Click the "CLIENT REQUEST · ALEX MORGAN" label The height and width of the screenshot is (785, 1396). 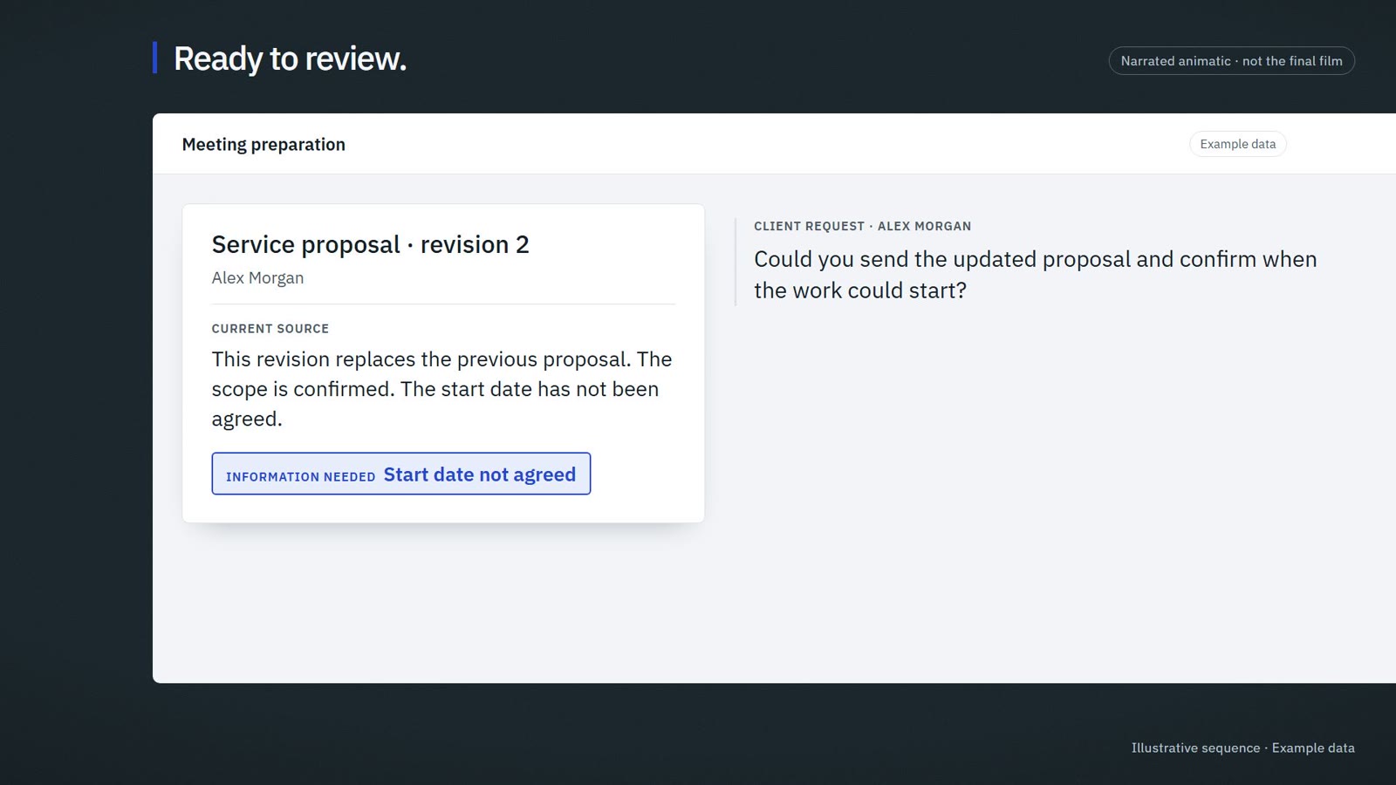point(862,226)
